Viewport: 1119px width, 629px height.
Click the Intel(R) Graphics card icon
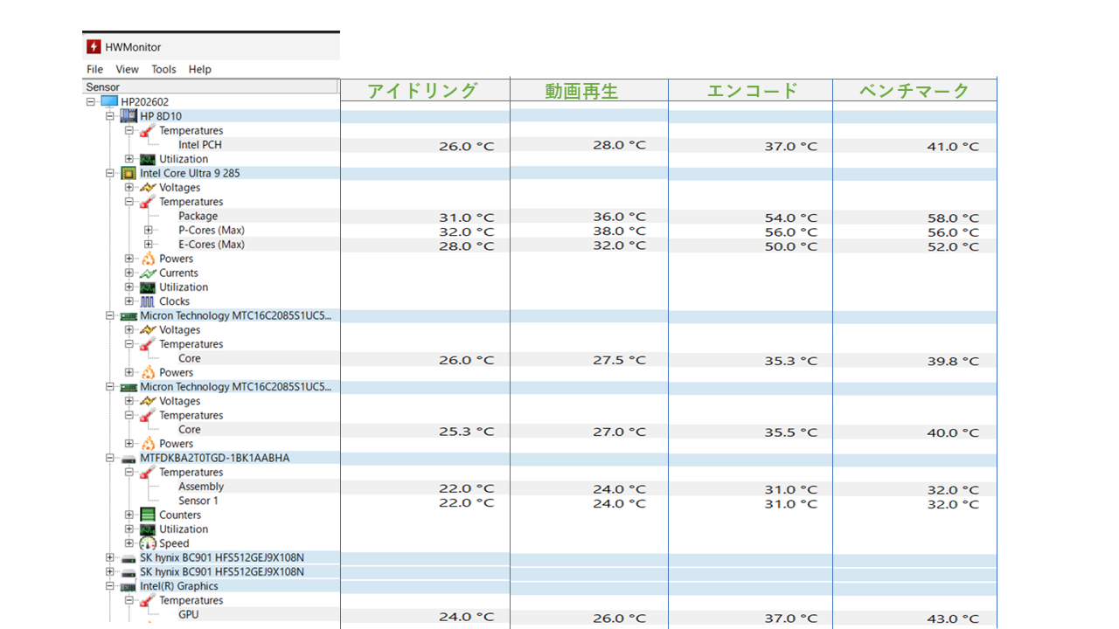pyautogui.click(x=129, y=586)
